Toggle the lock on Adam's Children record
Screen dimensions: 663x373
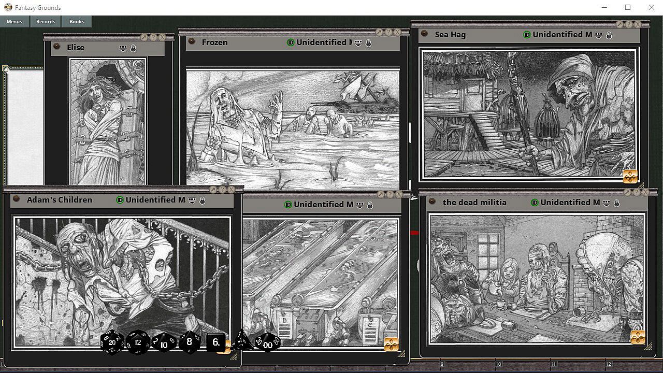[x=202, y=200]
